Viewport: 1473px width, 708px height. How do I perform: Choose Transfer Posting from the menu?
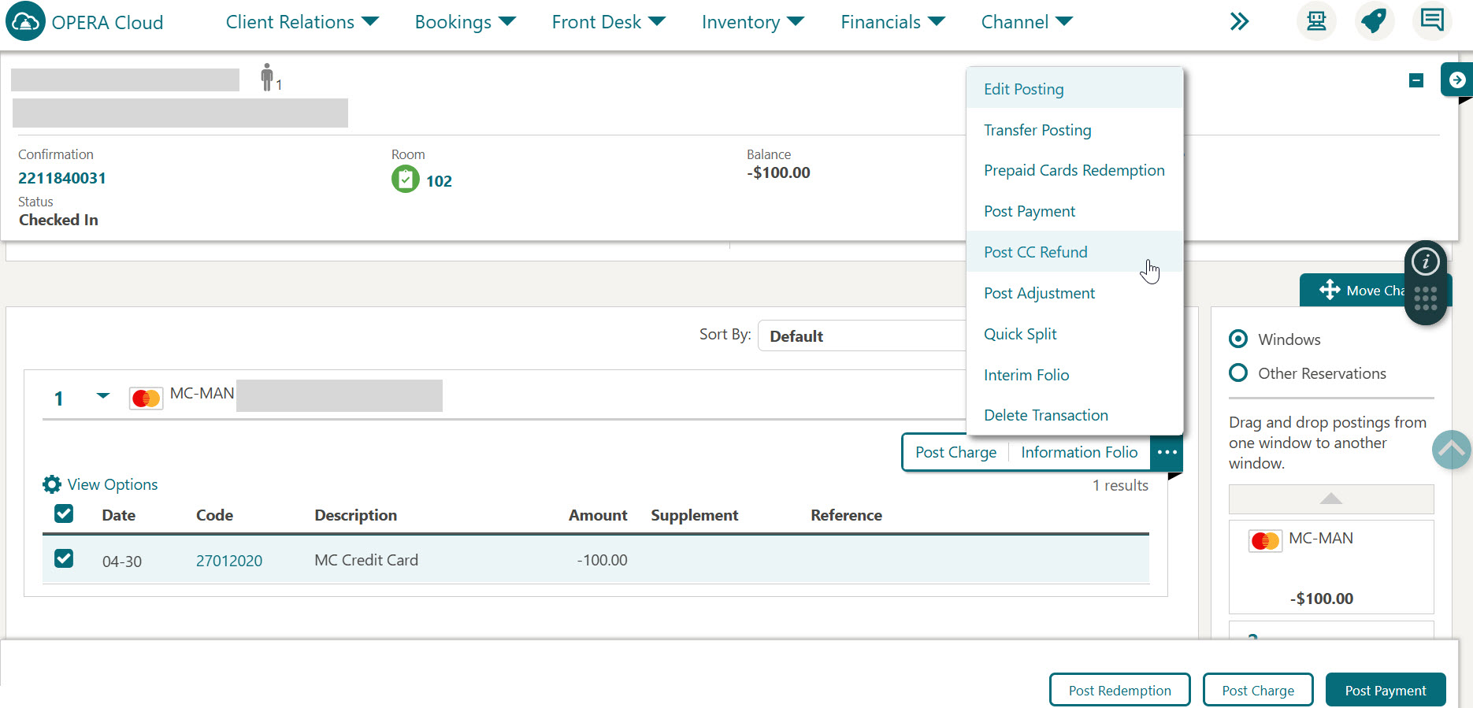[x=1074, y=130]
